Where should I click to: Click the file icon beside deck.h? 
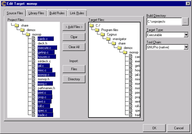[33, 43]
